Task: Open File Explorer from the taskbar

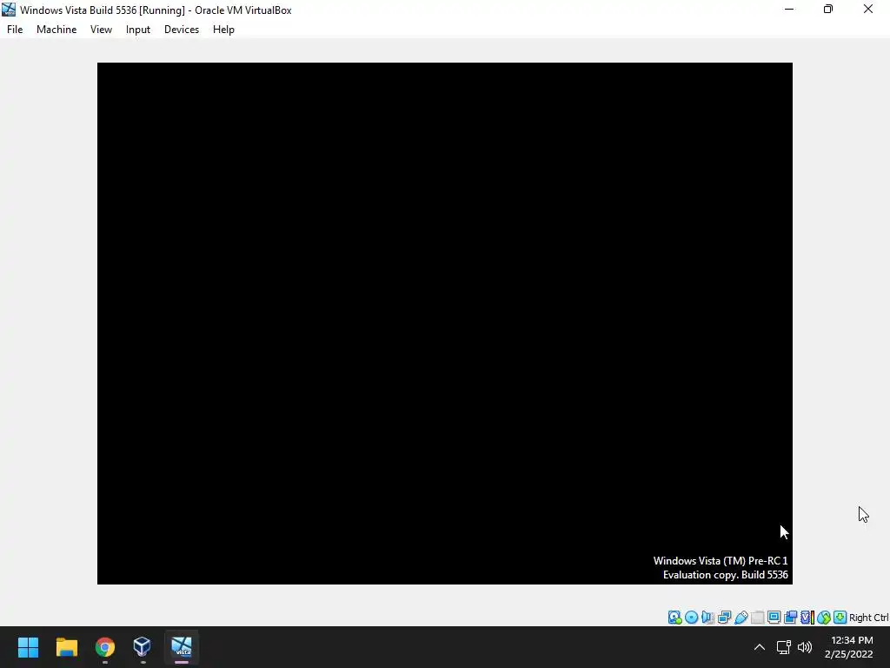Action: pos(66,647)
